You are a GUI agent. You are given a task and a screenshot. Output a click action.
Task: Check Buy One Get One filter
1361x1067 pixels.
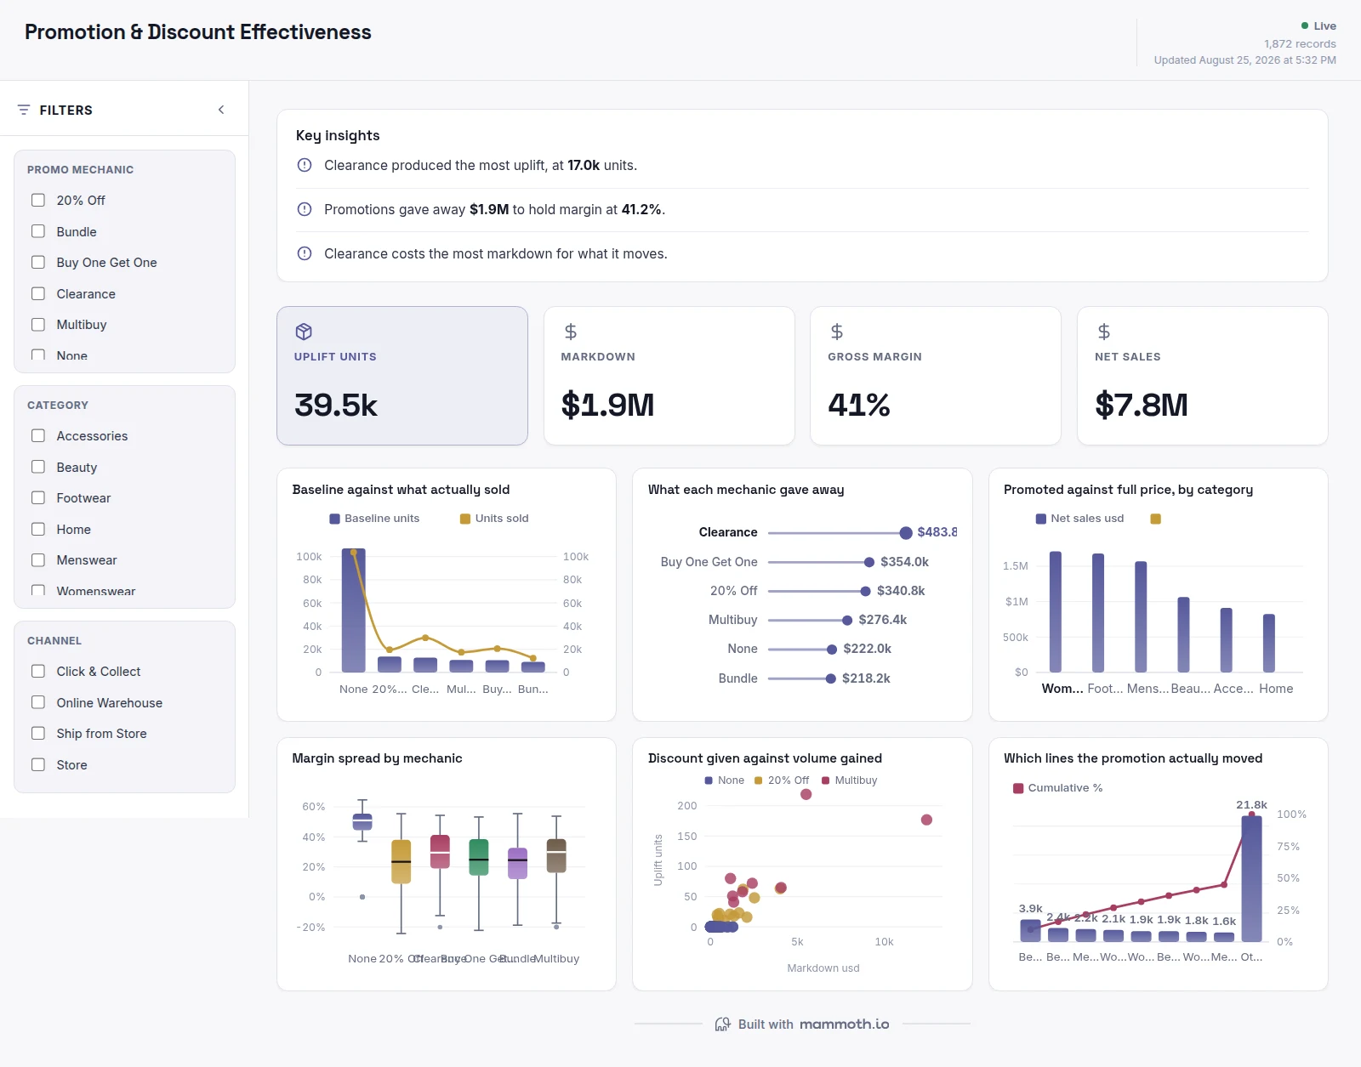tap(38, 262)
